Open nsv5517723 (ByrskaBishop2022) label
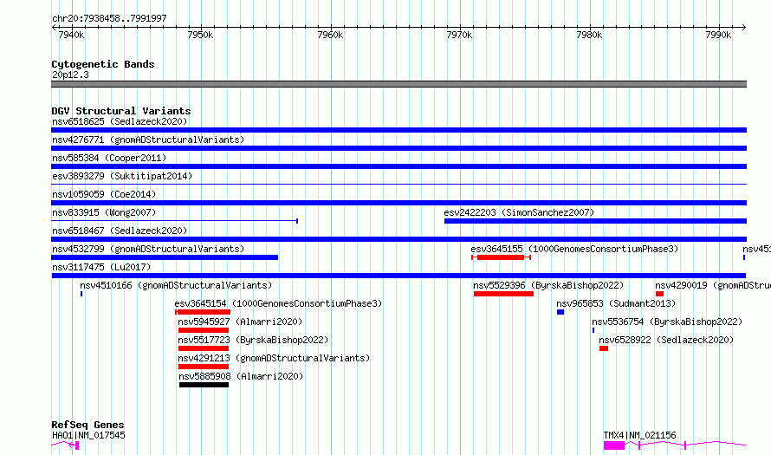 click(x=253, y=340)
